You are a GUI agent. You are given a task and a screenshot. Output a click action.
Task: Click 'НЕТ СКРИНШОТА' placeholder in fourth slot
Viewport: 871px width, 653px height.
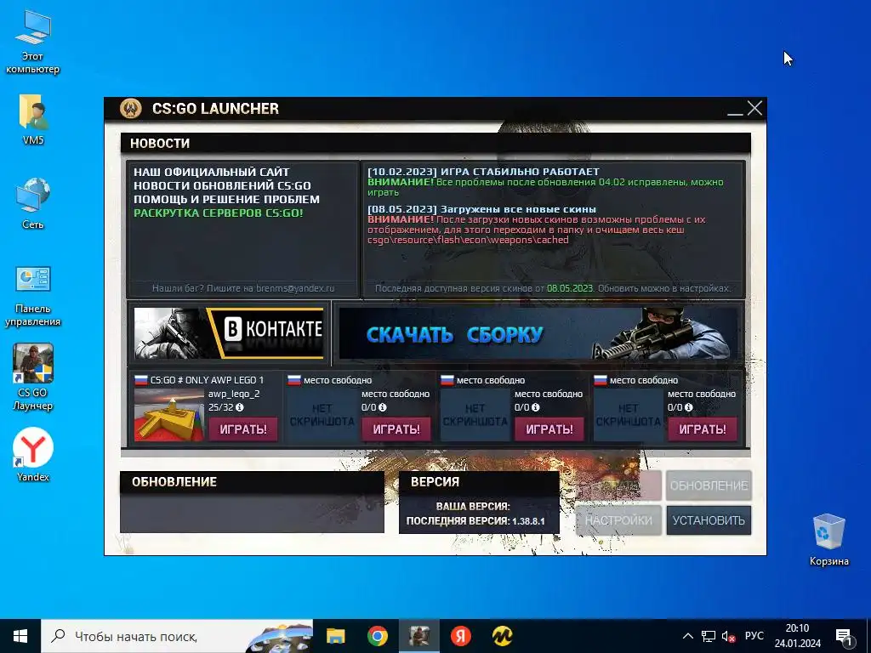pyautogui.click(x=629, y=415)
